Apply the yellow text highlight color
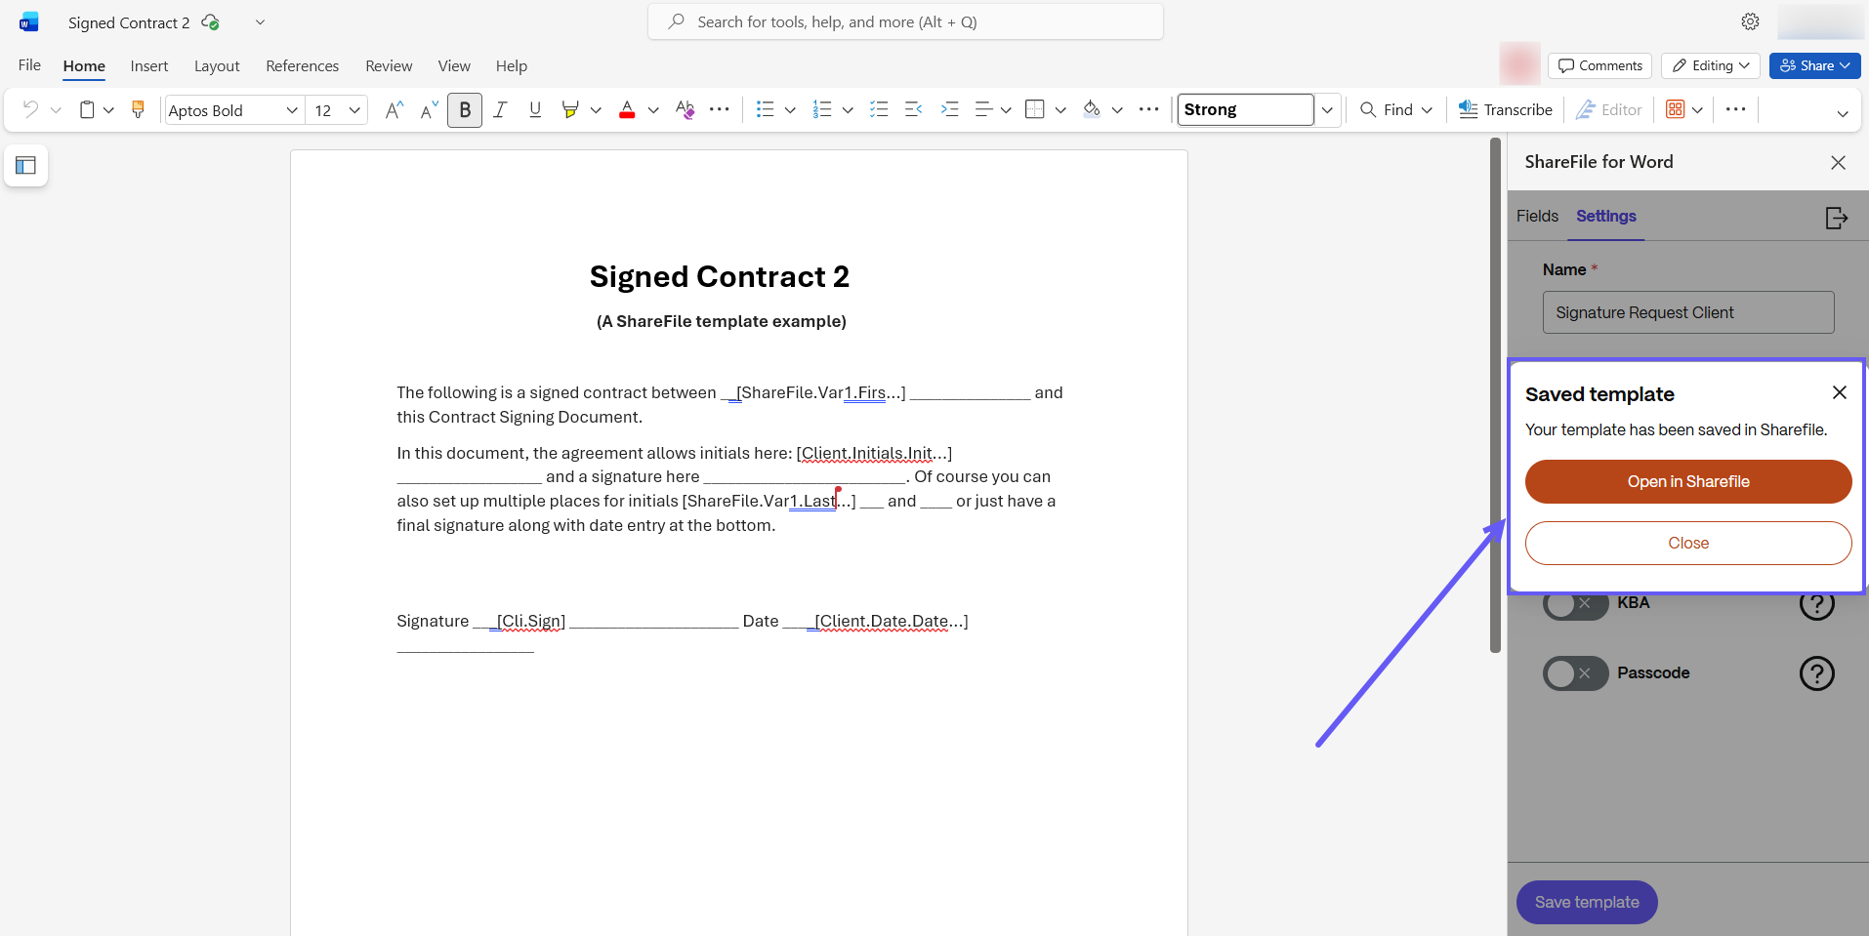Screen dimensions: 1869x936 point(570,109)
